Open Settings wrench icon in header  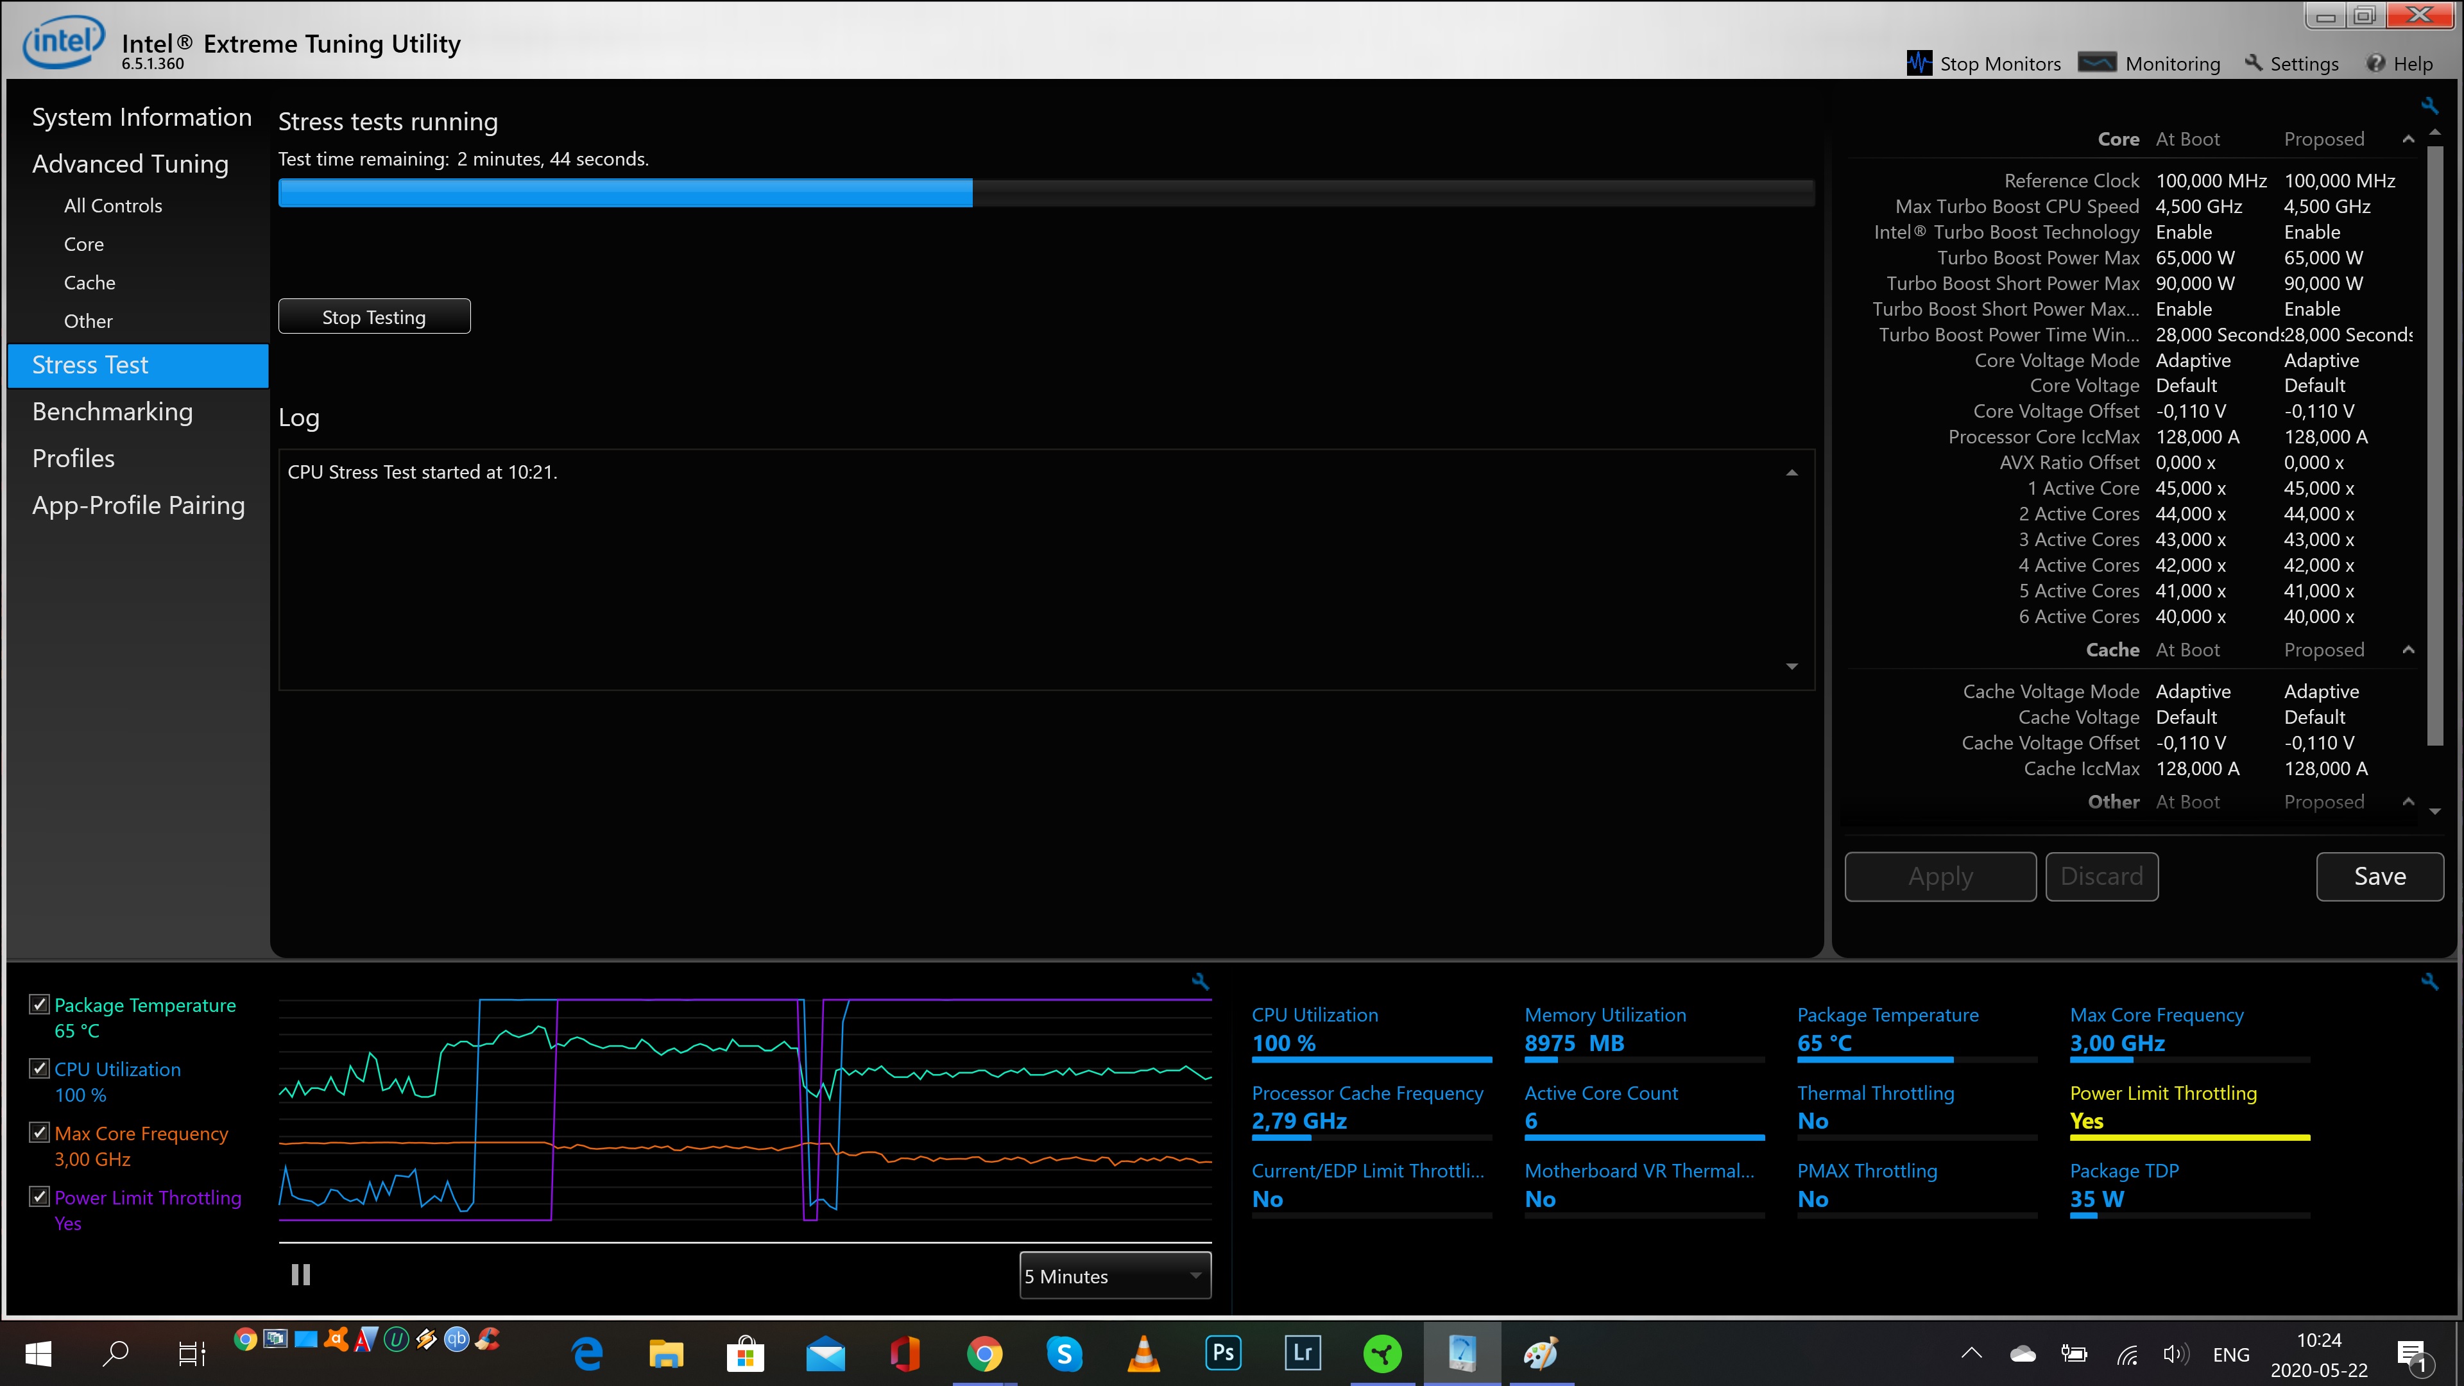[x=2254, y=63]
